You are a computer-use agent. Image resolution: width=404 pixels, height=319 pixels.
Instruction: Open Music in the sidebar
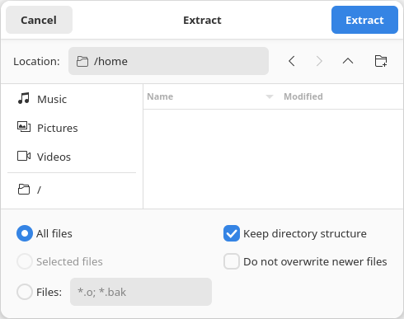(72, 99)
